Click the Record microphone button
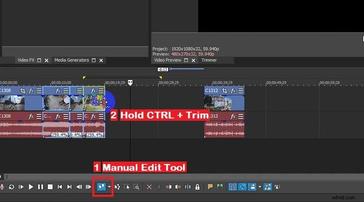This screenshot has width=364, height=202. (x=2, y=187)
